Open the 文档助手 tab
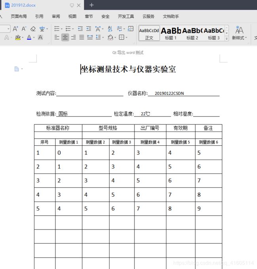This screenshot has height=269, width=257. tap(171, 16)
